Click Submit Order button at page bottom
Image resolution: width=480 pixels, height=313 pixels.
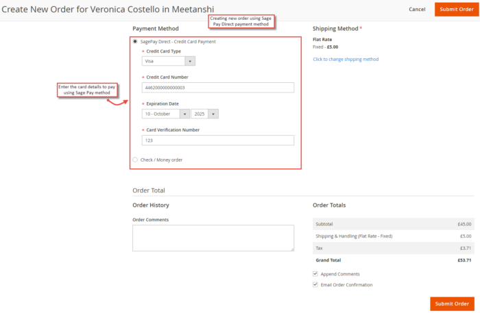click(x=452, y=303)
